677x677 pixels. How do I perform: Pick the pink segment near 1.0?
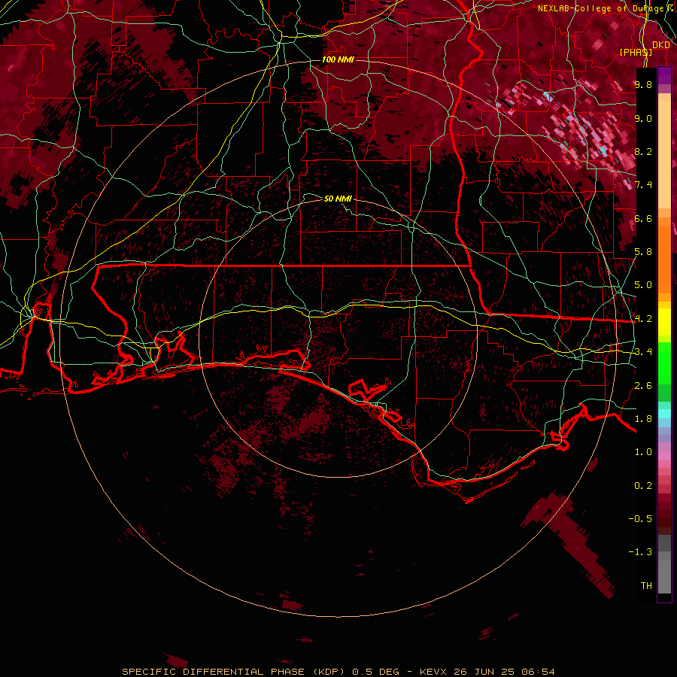tap(664, 456)
